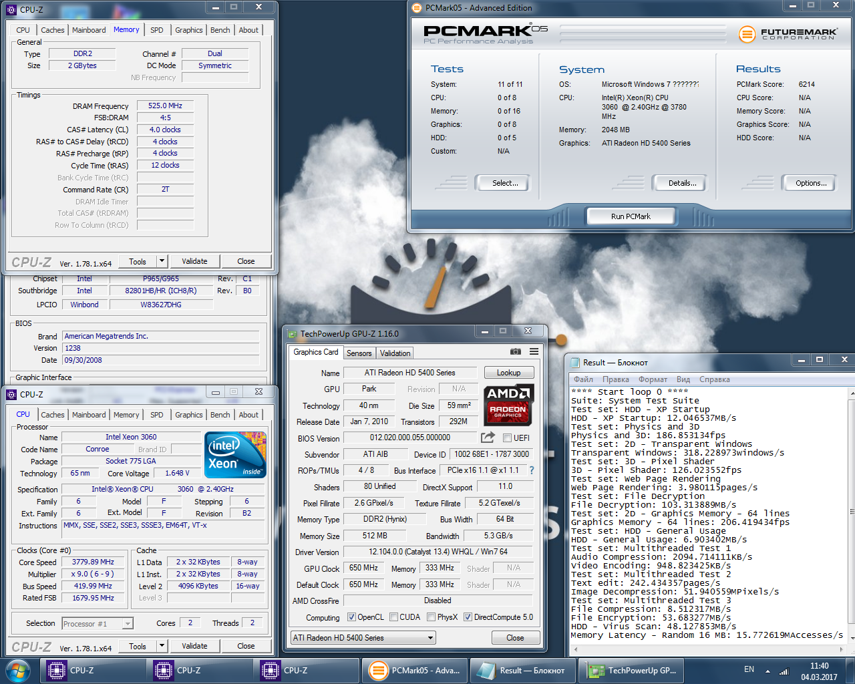Open the GPU selection dropdown in GPU-Z

(363, 638)
